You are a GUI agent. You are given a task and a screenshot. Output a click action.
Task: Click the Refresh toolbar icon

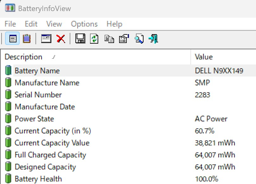94,39
